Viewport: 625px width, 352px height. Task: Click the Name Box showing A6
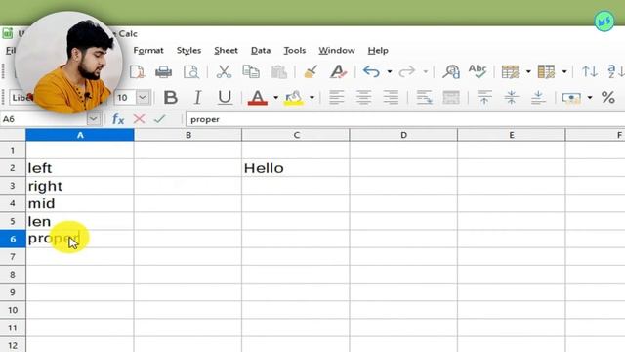coord(44,119)
